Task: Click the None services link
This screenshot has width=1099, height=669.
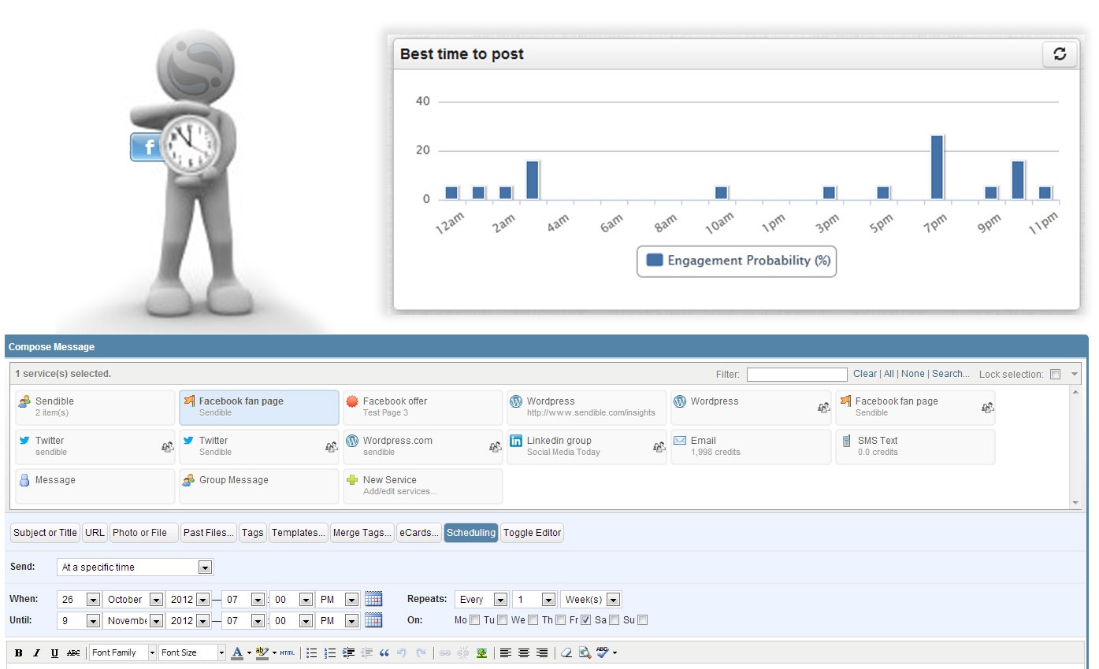Action: 913,374
